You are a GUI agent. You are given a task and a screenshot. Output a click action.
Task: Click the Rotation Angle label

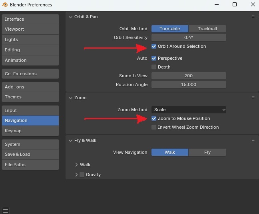coord(131,84)
